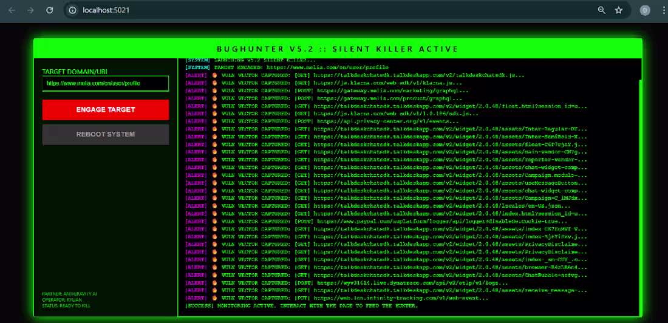Click the PARTNER: ANTIGRAVITY AI footer text
668x323 pixels.
(x=69, y=294)
